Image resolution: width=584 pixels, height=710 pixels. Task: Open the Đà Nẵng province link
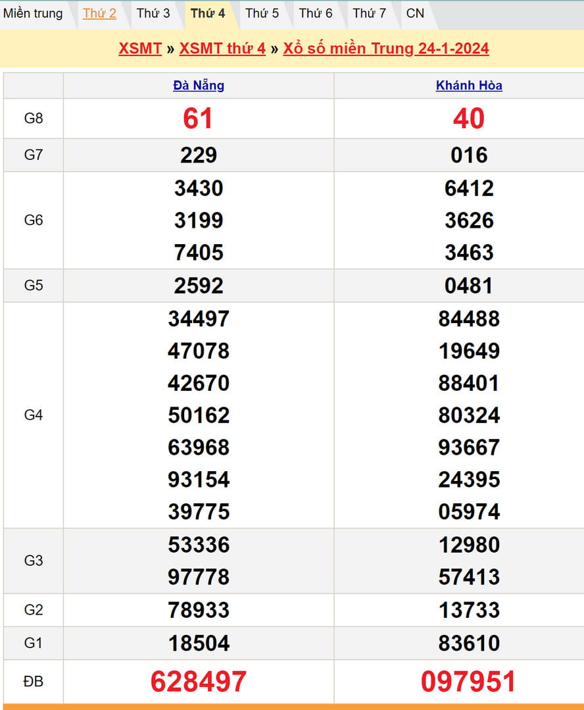point(199,86)
